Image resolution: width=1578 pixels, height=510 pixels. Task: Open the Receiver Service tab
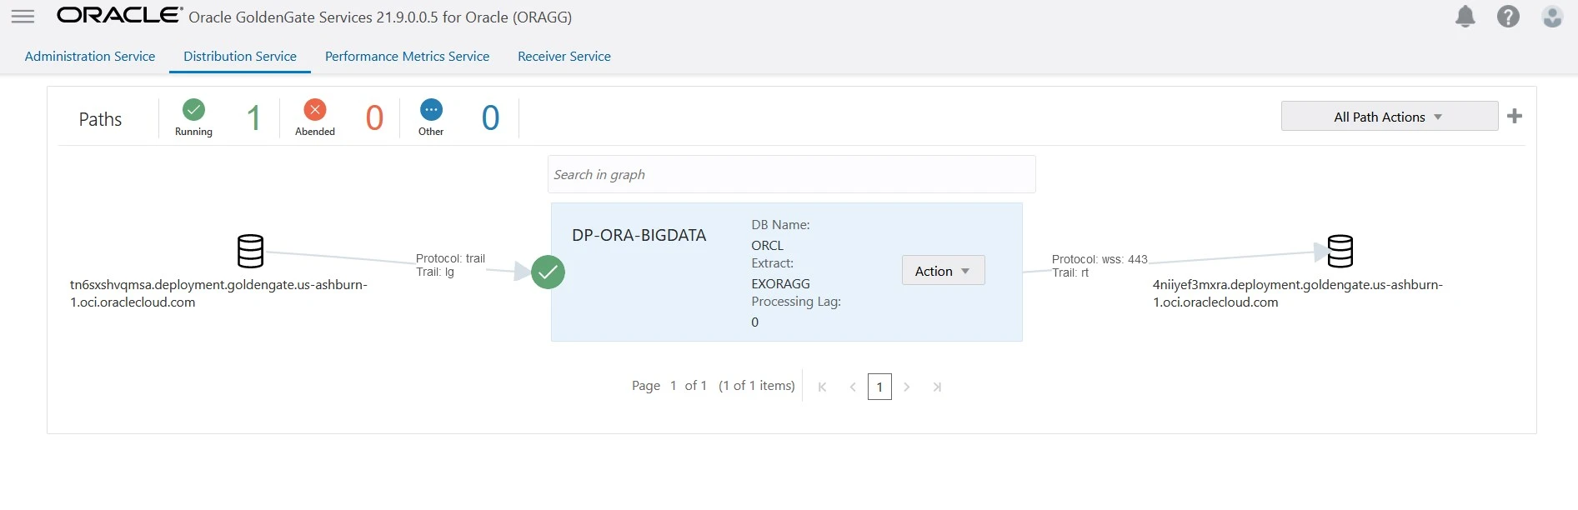coord(564,57)
